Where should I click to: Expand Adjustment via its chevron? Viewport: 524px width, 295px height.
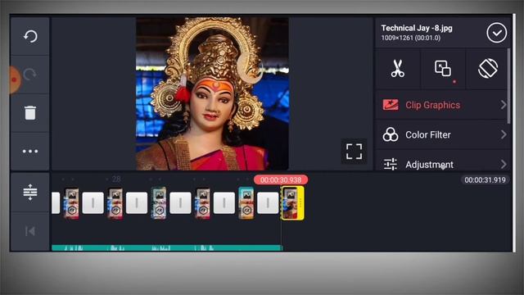click(x=504, y=164)
